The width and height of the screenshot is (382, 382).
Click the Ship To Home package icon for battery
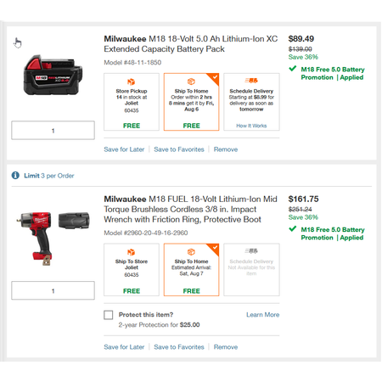click(x=191, y=81)
